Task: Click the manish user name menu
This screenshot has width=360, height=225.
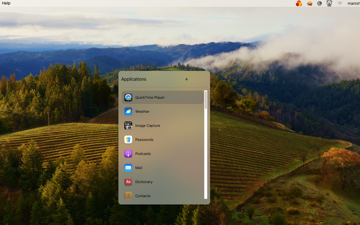Action: pos(354,3)
